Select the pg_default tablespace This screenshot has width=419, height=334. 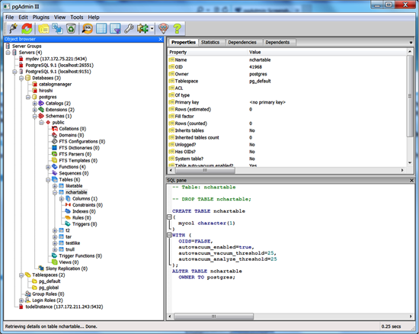click(x=50, y=281)
